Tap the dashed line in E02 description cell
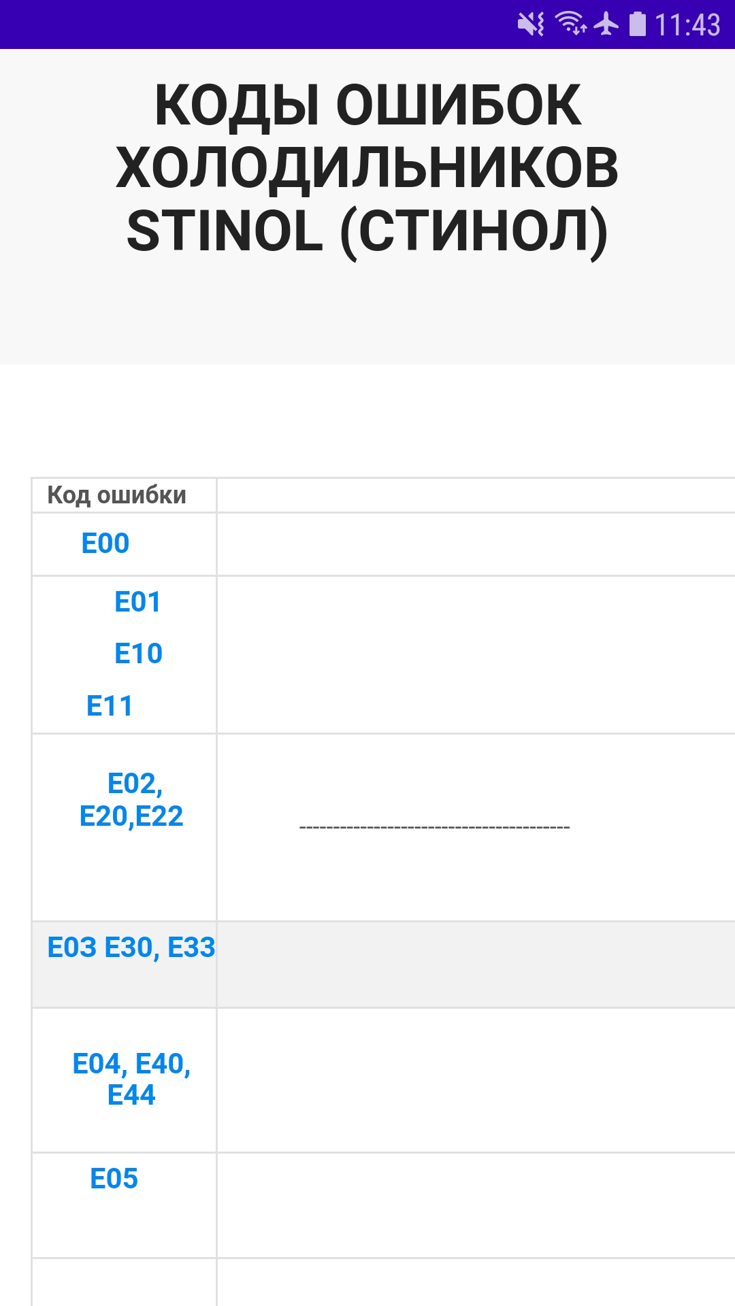The width and height of the screenshot is (735, 1306). pyautogui.click(x=435, y=827)
